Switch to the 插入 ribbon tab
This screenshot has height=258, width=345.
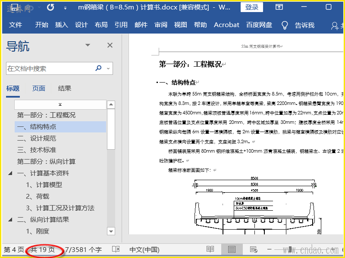(x=61, y=25)
